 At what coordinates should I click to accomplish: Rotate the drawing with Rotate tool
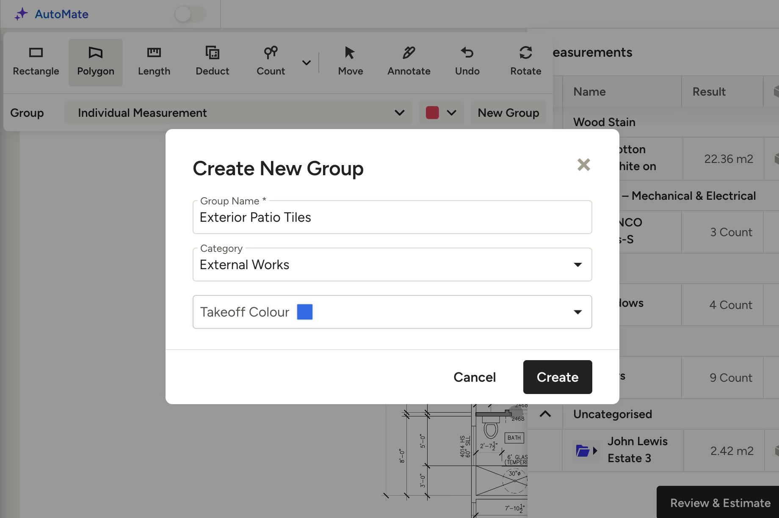(x=526, y=62)
